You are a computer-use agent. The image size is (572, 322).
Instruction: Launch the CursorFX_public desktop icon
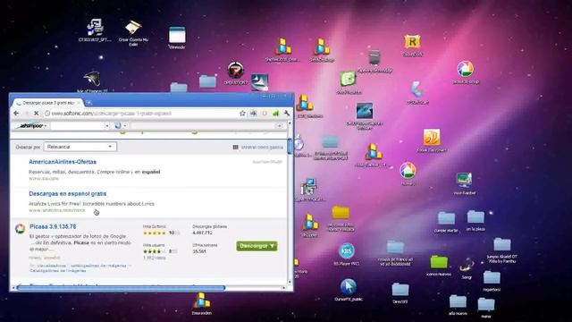tap(349, 290)
